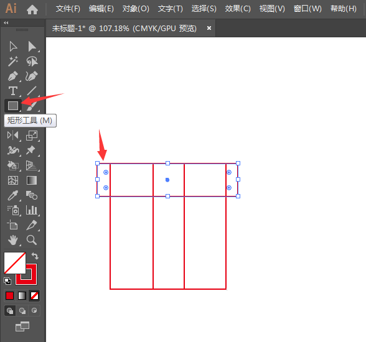Activate the Type tool

[x=13, y=91]
